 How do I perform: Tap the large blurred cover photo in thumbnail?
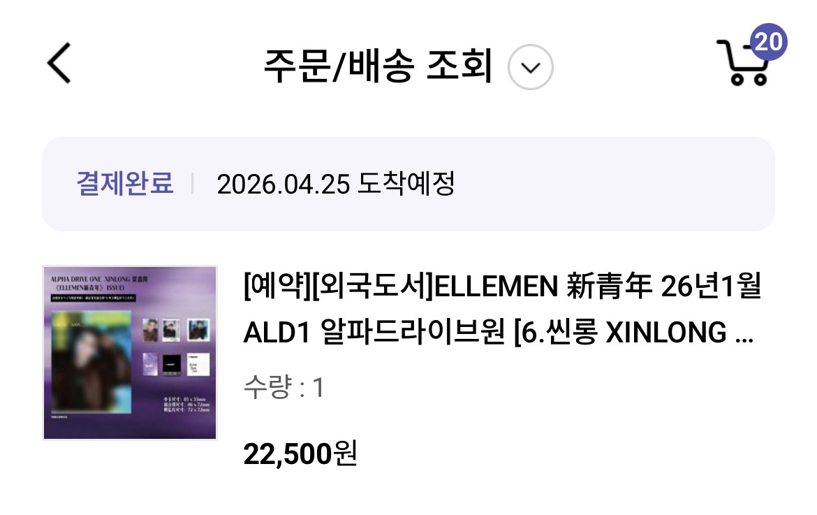[x=91, y=361]
